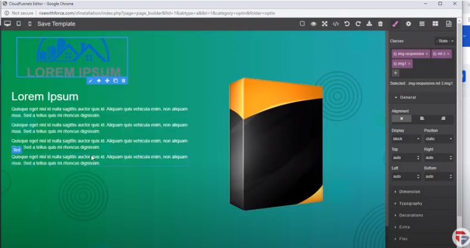Undo the last change

pyautogui.click(x=347, y=24)
